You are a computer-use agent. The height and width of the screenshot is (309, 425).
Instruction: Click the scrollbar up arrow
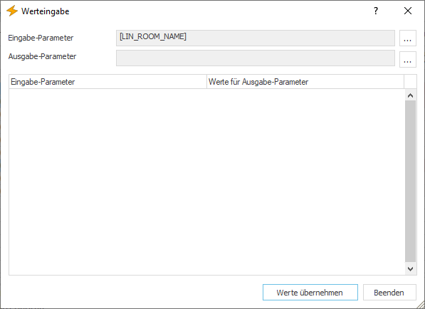[410, 95]
